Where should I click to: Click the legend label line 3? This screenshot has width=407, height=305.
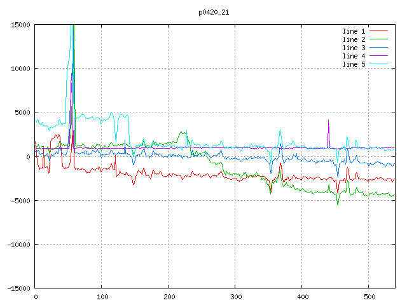[354, 48]
